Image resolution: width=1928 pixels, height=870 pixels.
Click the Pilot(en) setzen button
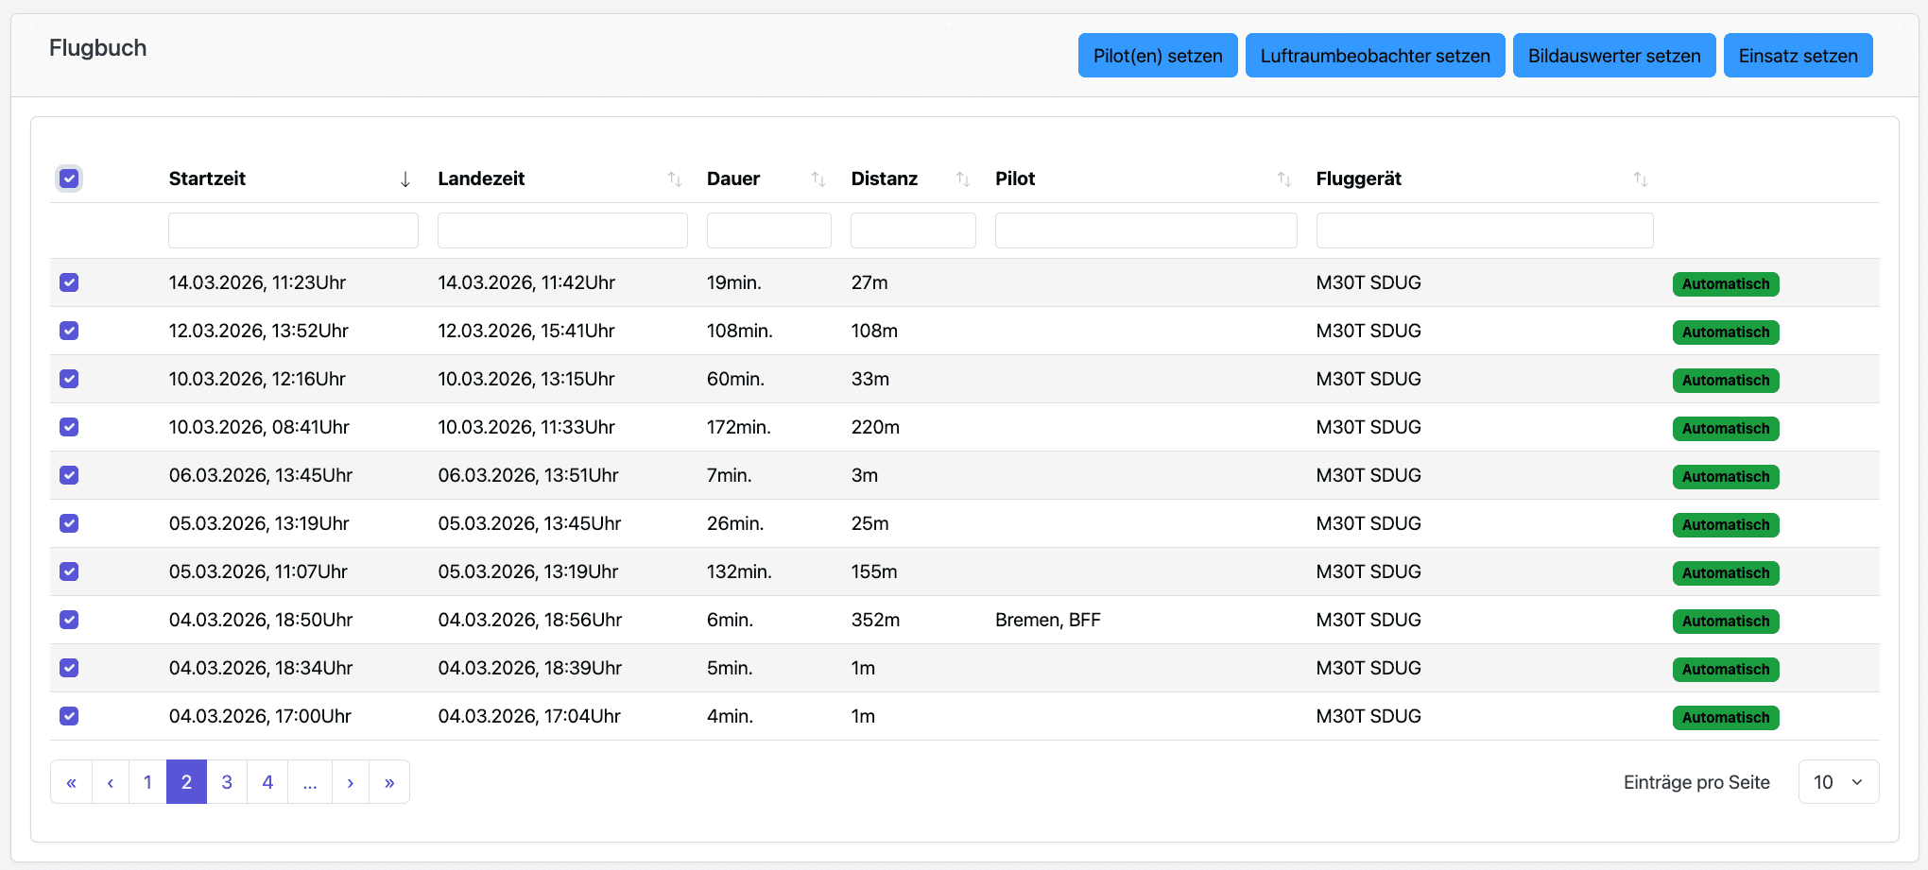(x=1157, y=56)
